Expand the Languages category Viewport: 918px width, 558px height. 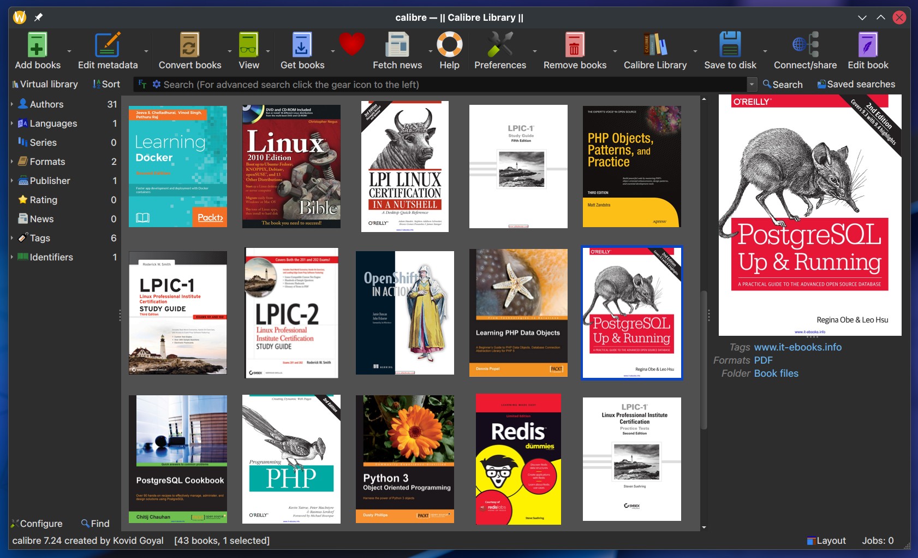point(12,123)
